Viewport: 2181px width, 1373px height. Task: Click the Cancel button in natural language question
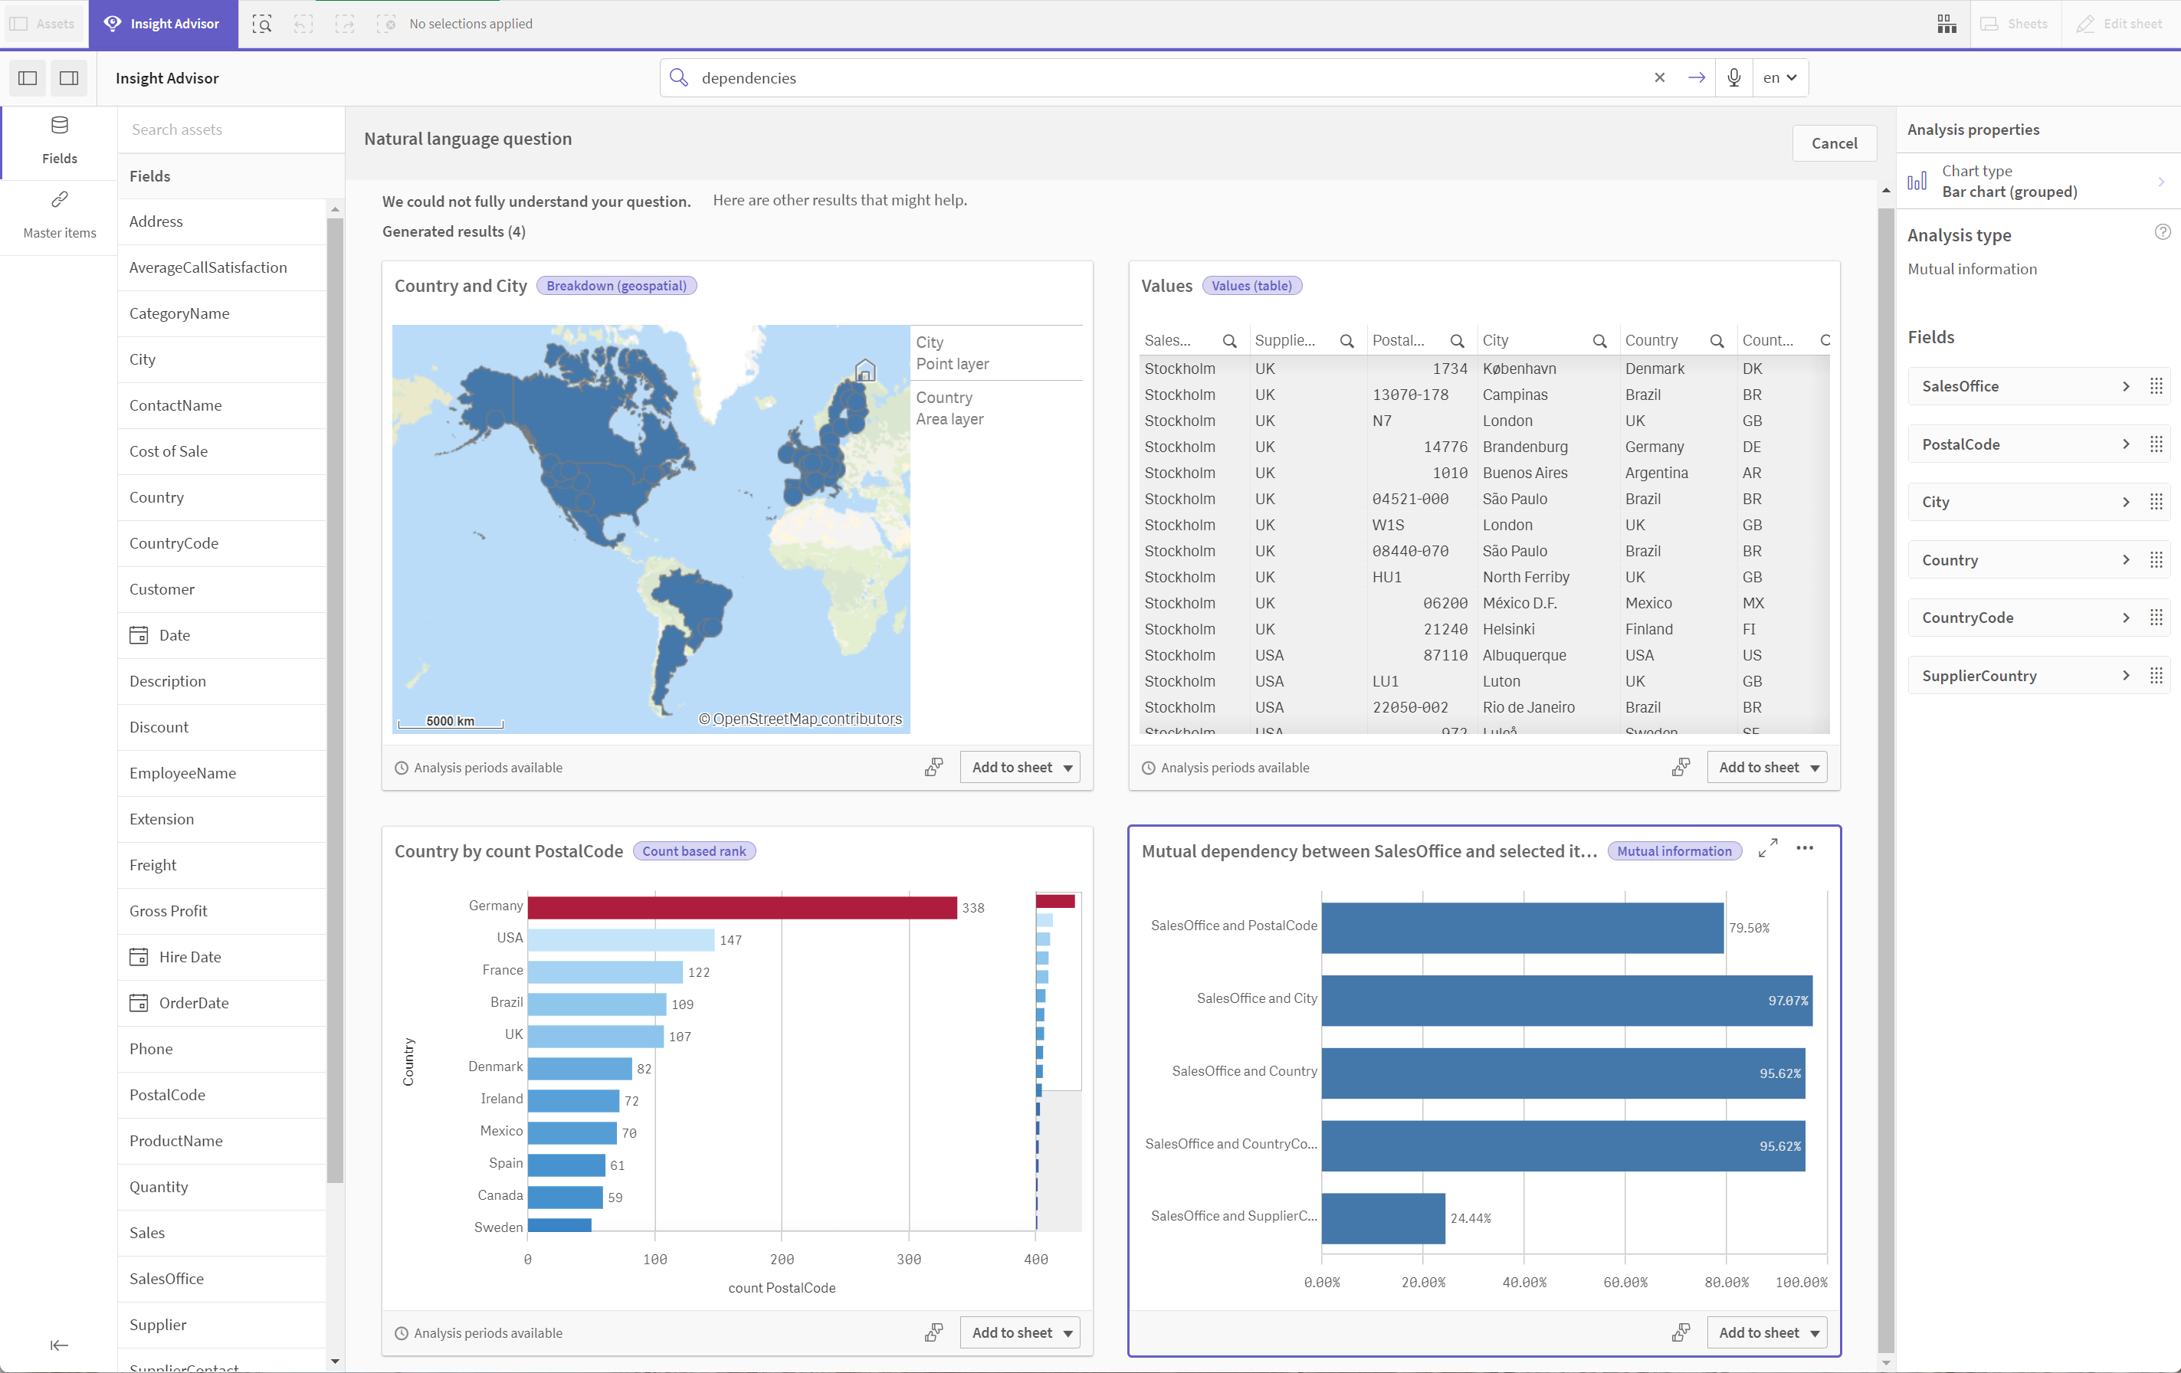point(1833,141)
